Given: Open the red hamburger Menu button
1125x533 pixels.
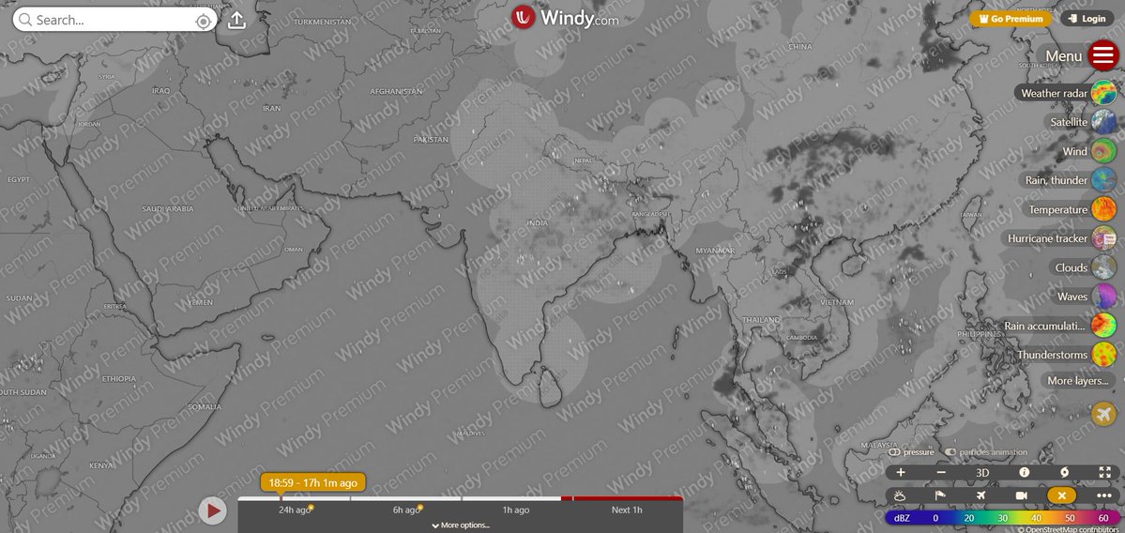Looking at the screenshot, I should [1102, 55].
